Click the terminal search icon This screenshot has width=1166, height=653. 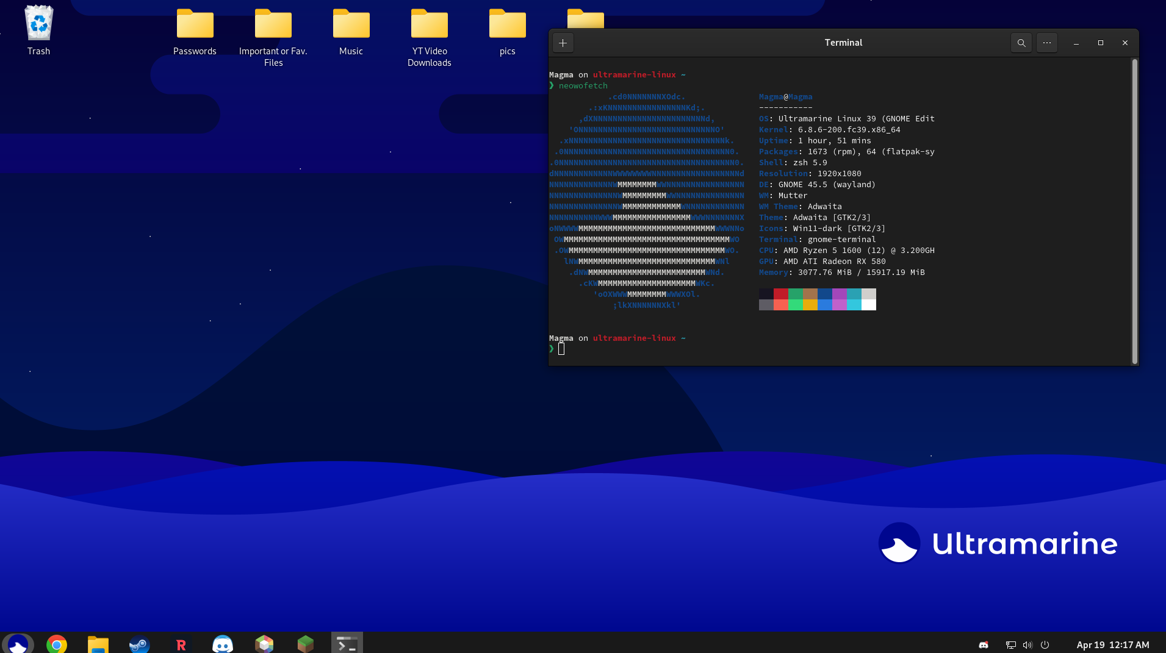[1021, 43]
